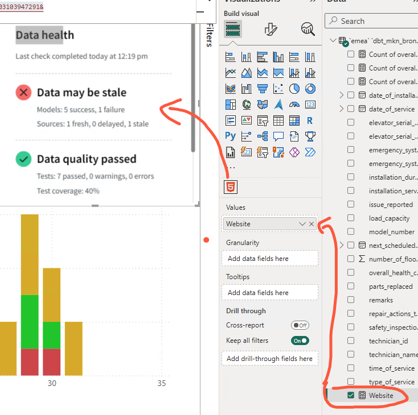The image size is (418, 415).
Task: Open the collapsed Filters pane
Action: [x=209, y=34]
